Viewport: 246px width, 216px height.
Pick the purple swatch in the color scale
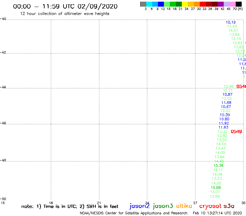click(221, 4)
